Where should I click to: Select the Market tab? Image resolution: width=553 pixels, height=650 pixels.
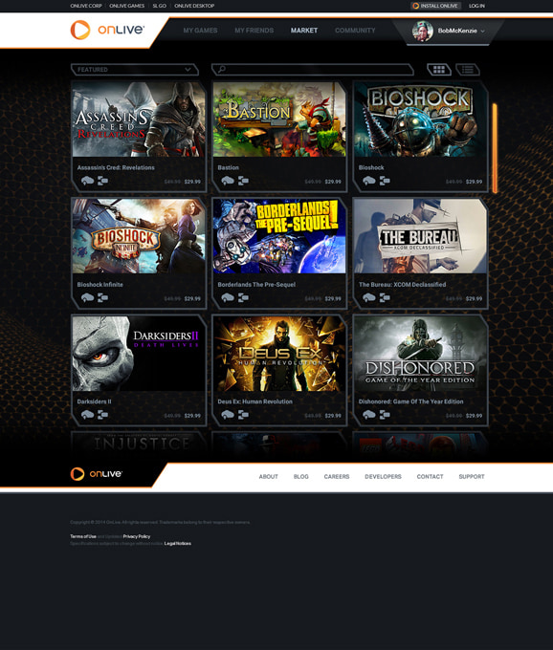(x=304, y=31)
